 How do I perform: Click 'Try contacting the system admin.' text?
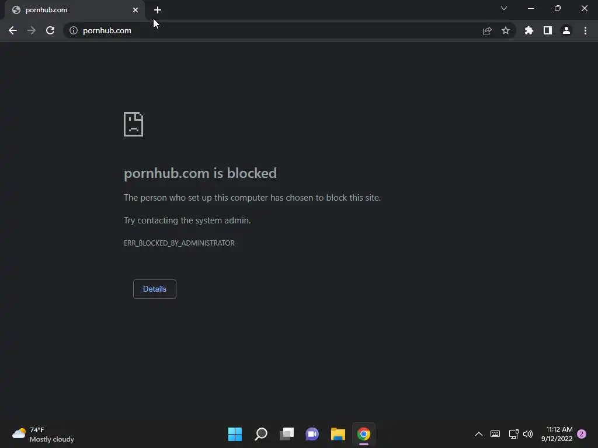click(x=187, y=220)
